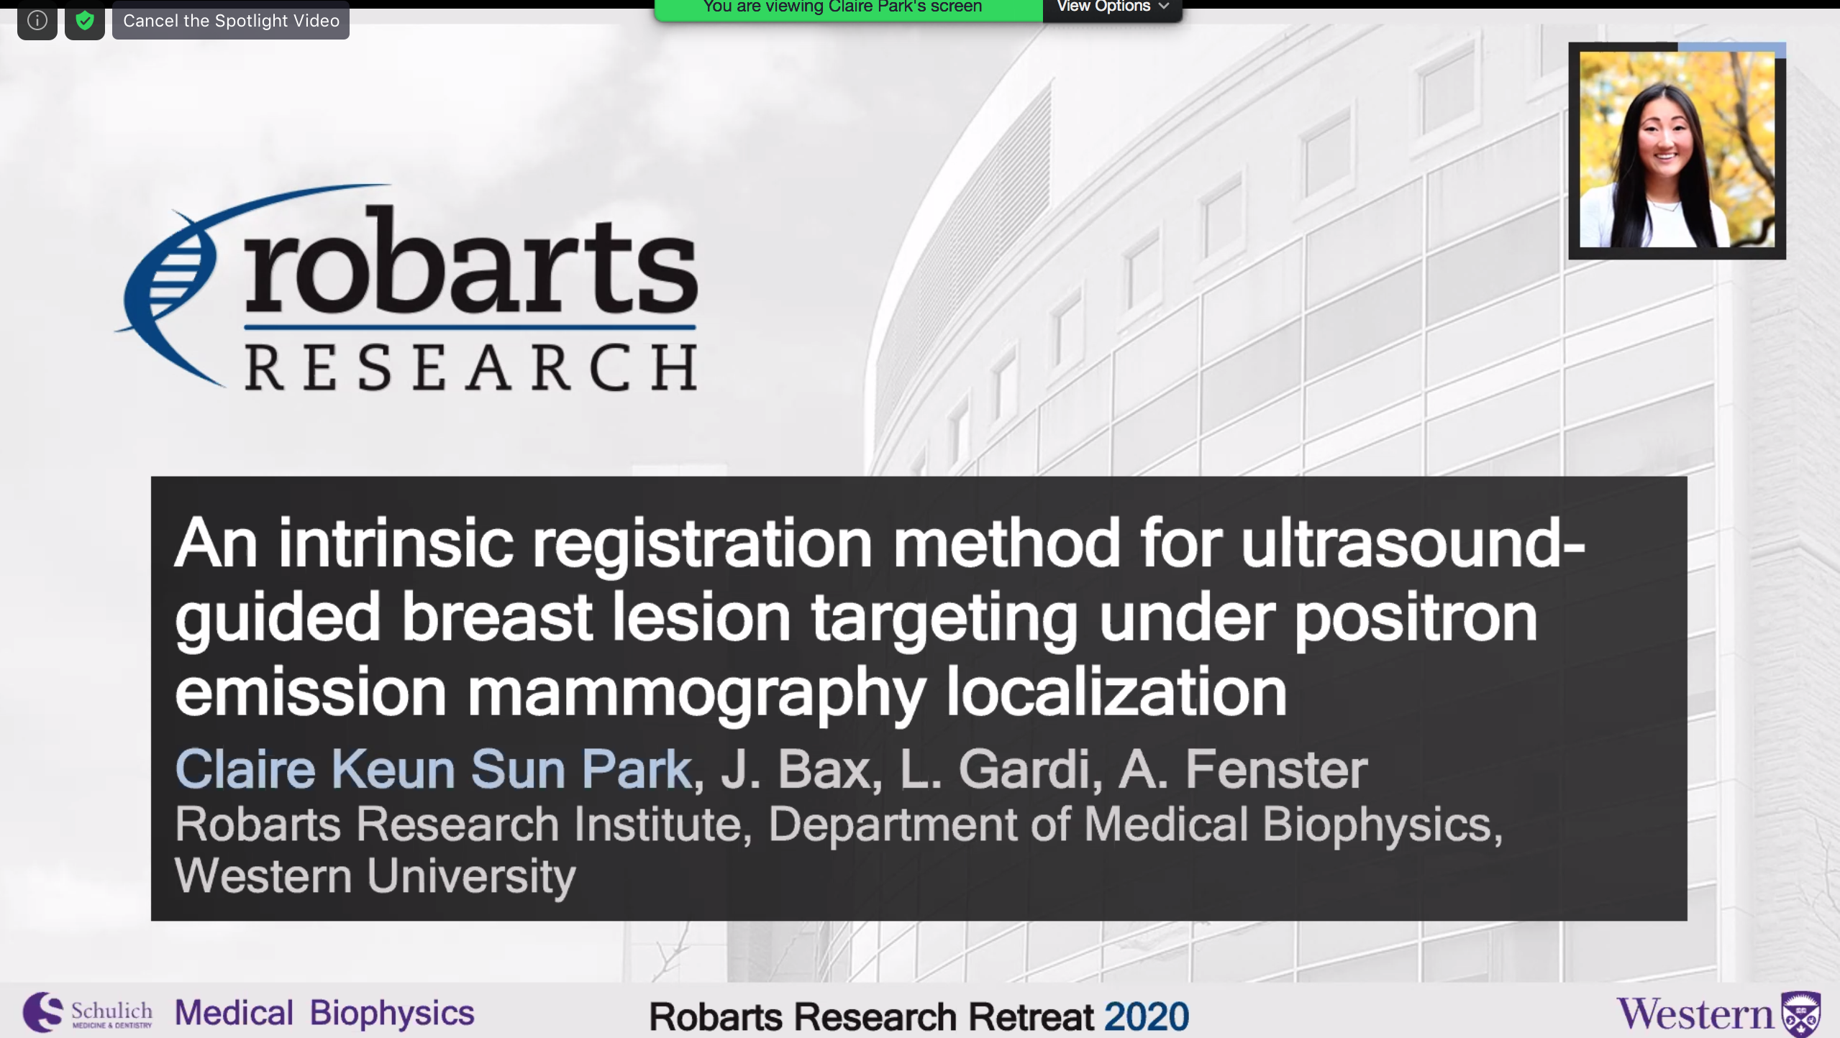Click the meeting info circle icon
The width and height of the screenshot is (1840, 1038).
pos(37,21)
